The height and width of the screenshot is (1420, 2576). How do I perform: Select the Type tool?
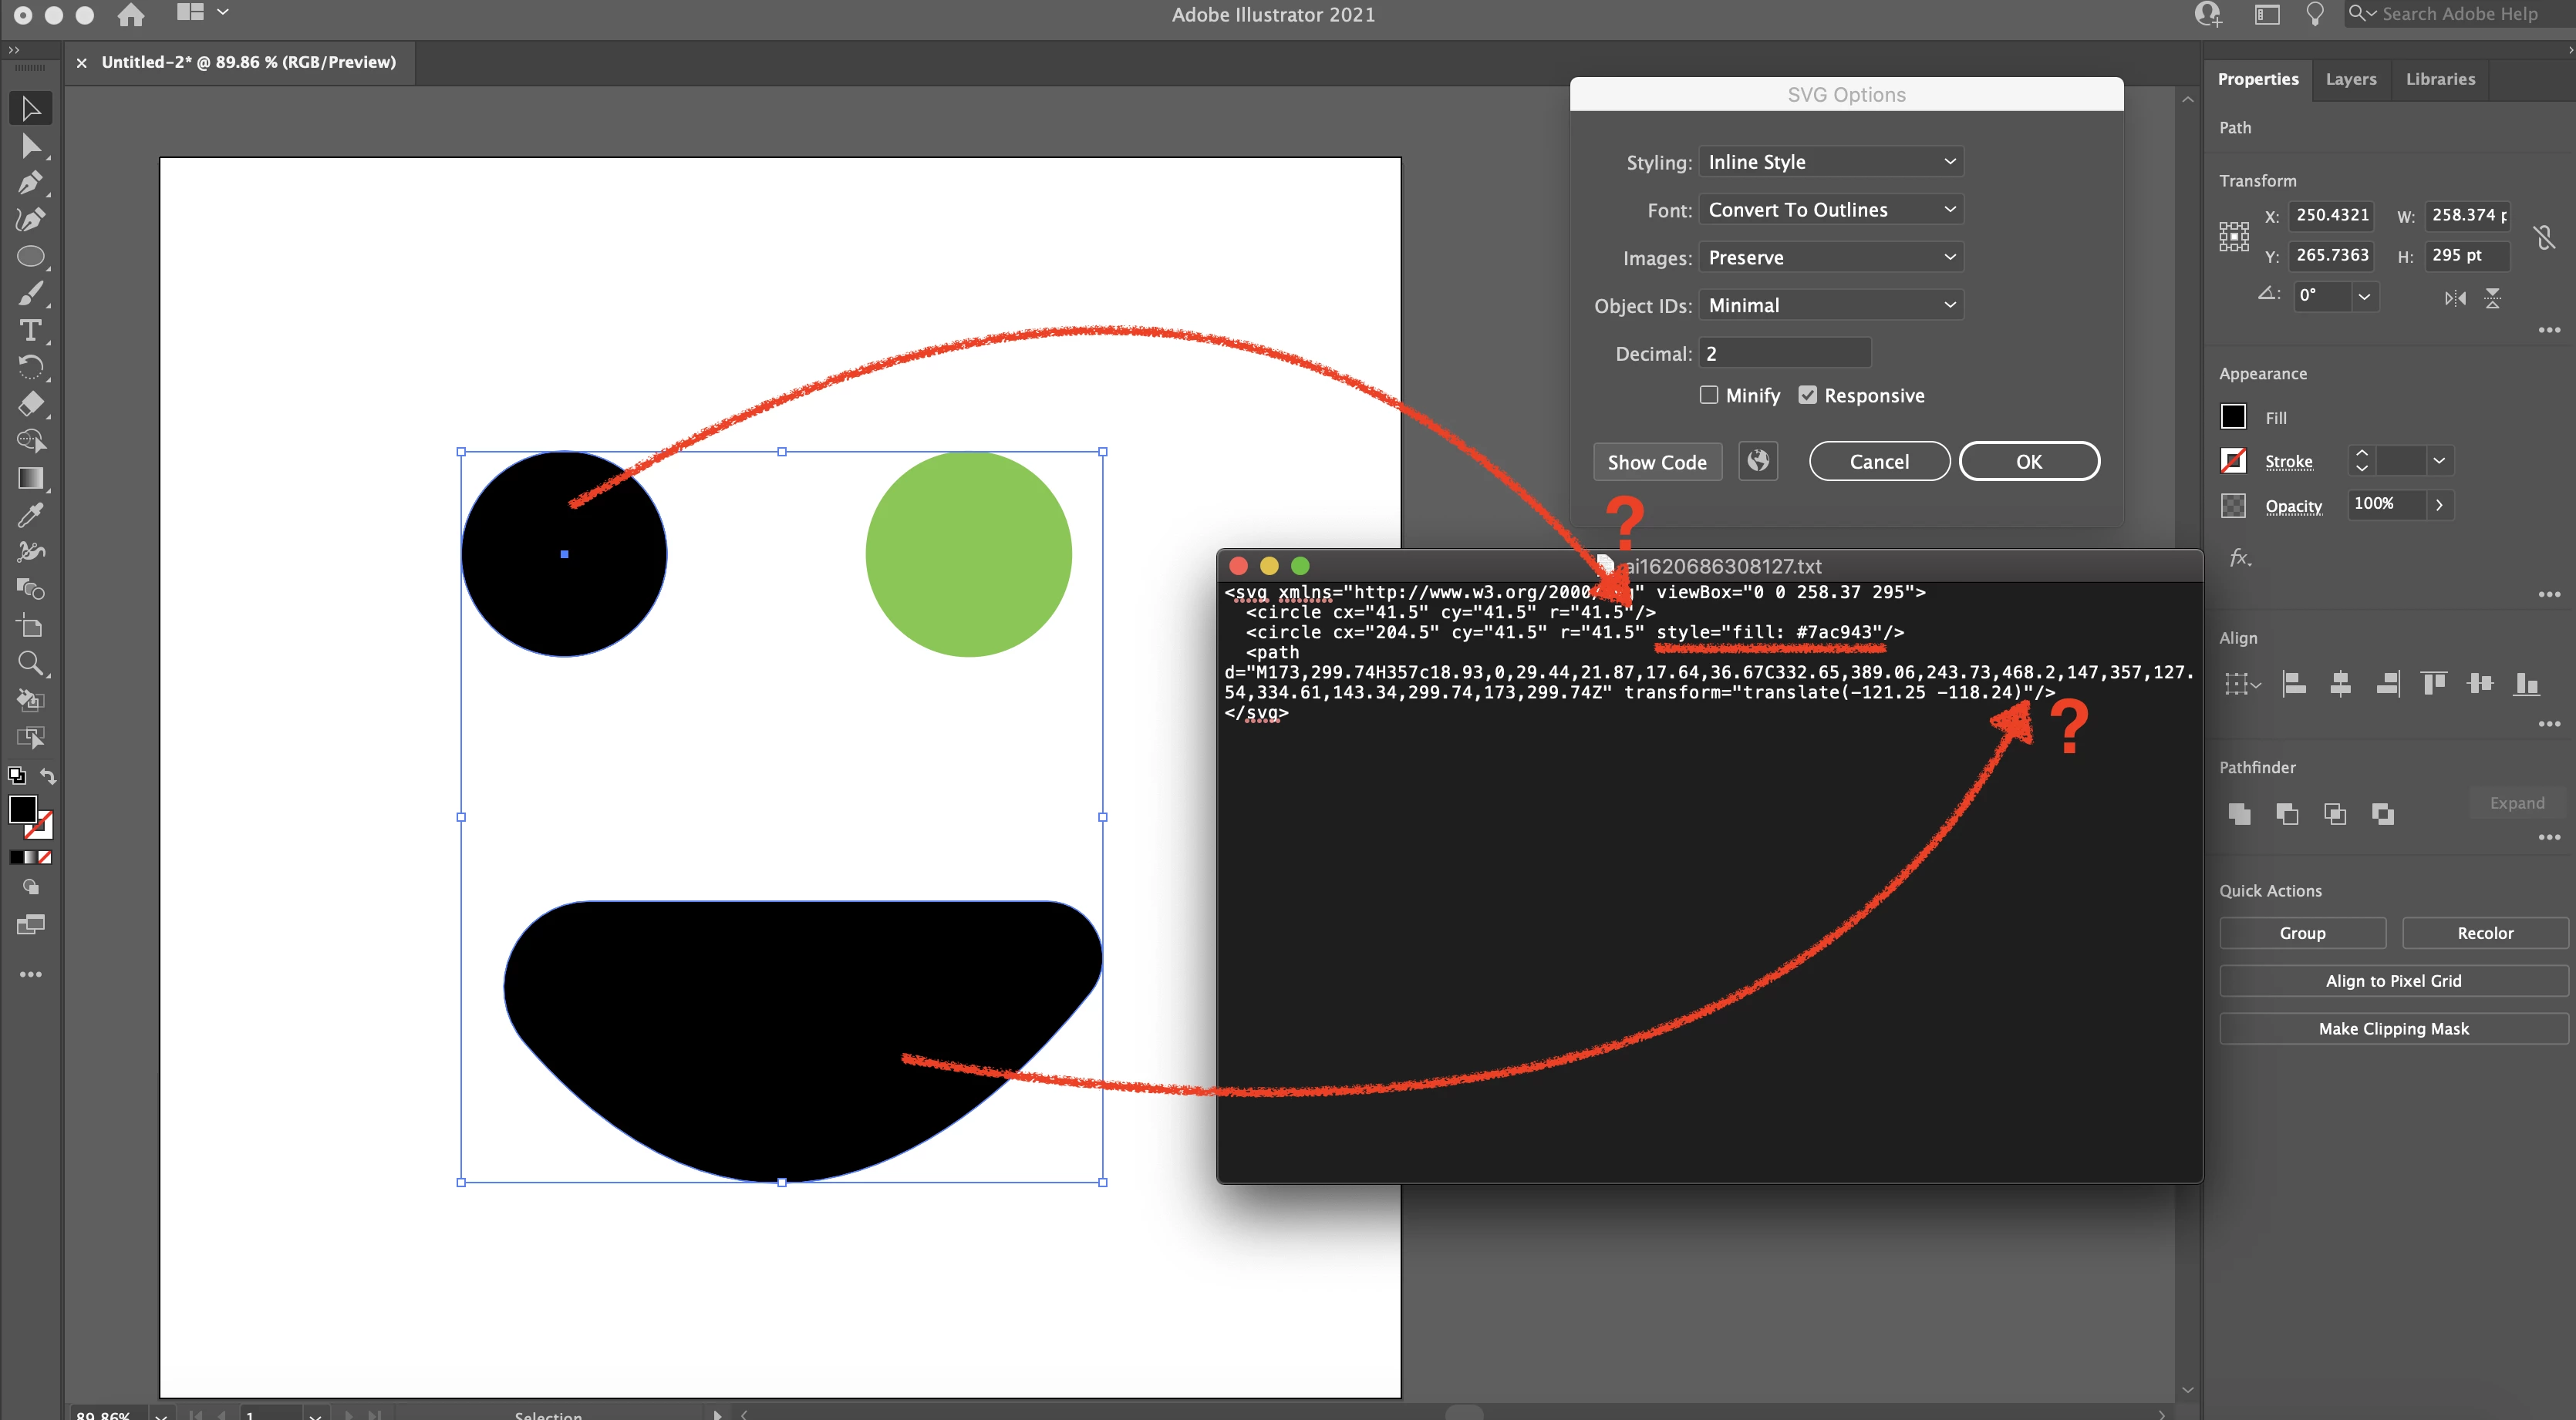tap(30, 331)
